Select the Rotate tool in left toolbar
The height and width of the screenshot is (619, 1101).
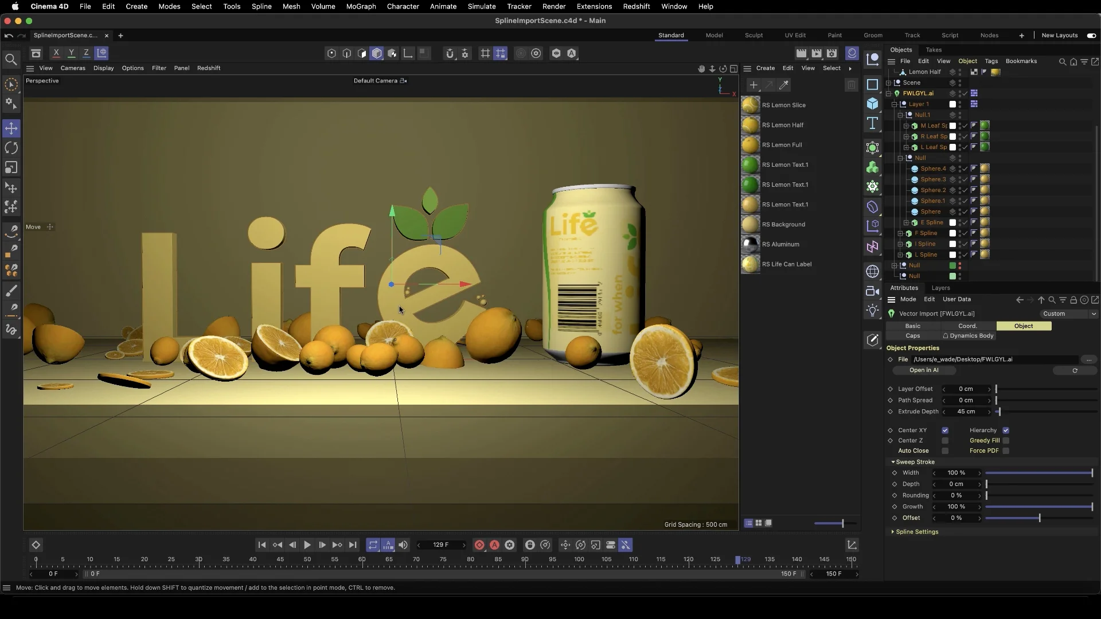(x=11, y=148)
